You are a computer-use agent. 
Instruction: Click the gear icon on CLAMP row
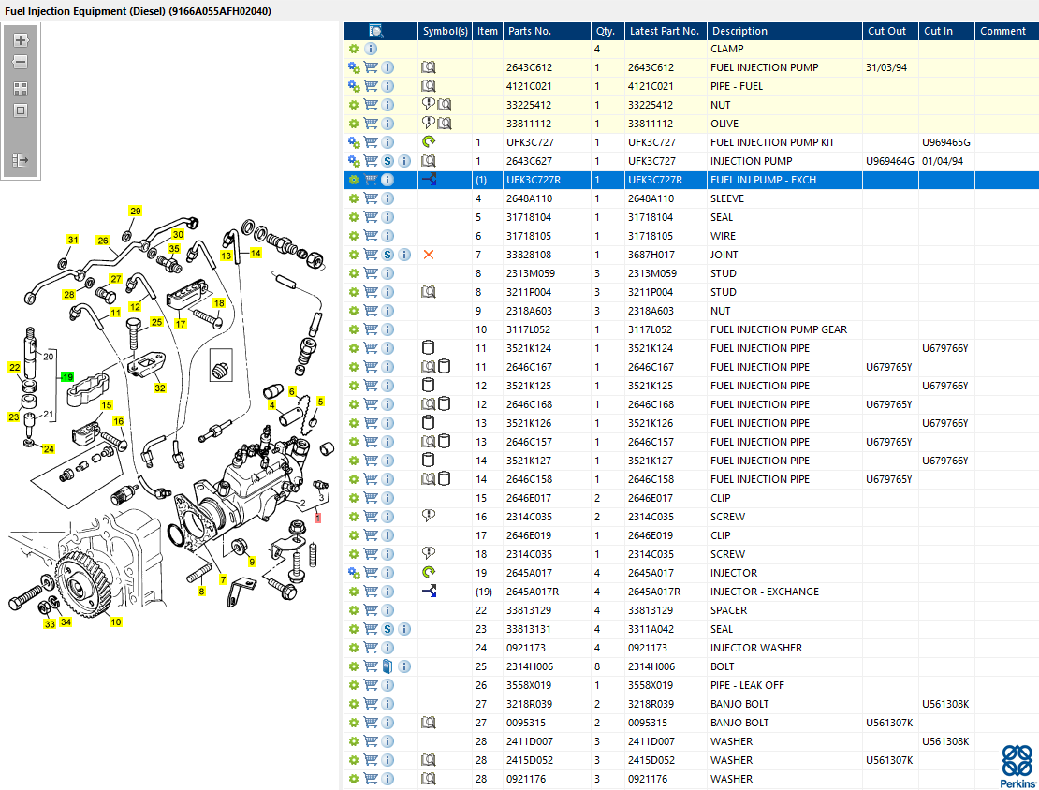pyautogui.click(x=354, y=49)
